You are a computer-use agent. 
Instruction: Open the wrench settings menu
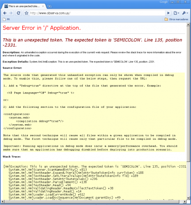click(185, 13)
